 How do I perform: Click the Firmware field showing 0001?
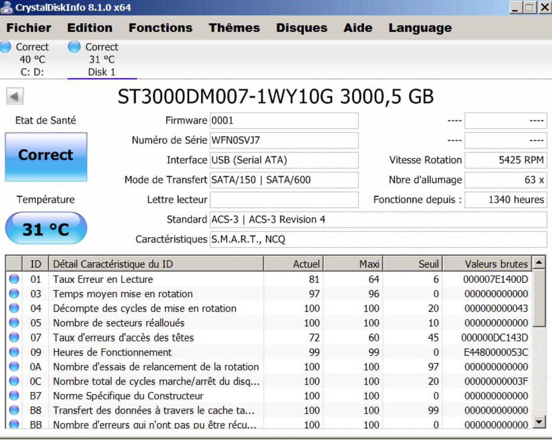click(284, 120)
